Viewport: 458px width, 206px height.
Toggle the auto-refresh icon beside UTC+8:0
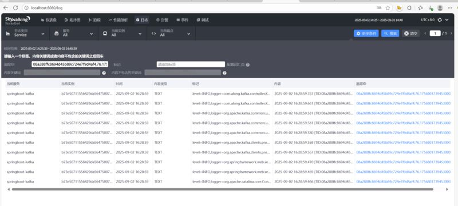[x=440, y=20]
